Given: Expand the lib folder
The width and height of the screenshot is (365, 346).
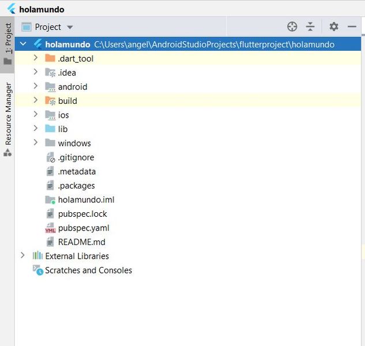Looking at the screenshot, I should tap(35, 128).
